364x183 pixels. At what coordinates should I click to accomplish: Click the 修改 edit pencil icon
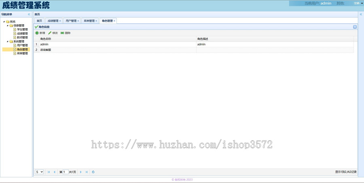tap(50, 33)
